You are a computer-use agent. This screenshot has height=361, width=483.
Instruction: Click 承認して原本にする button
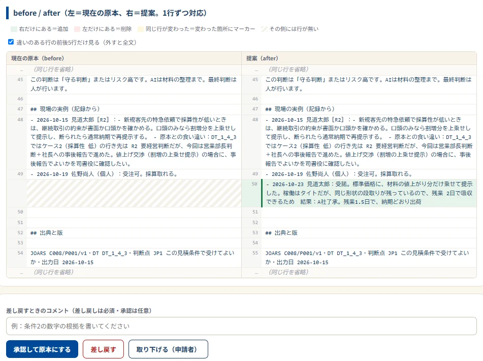pos(42,349)
